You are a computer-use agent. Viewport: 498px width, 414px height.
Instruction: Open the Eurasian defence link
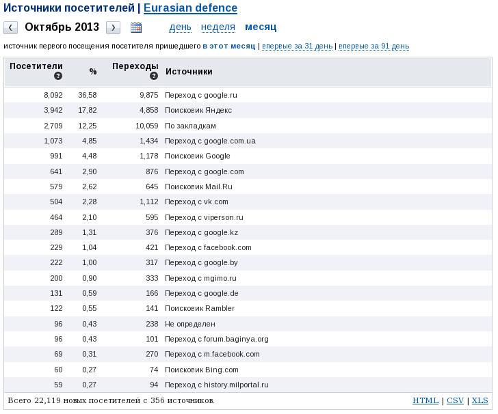pyautogui.click(x=190, y=8)
